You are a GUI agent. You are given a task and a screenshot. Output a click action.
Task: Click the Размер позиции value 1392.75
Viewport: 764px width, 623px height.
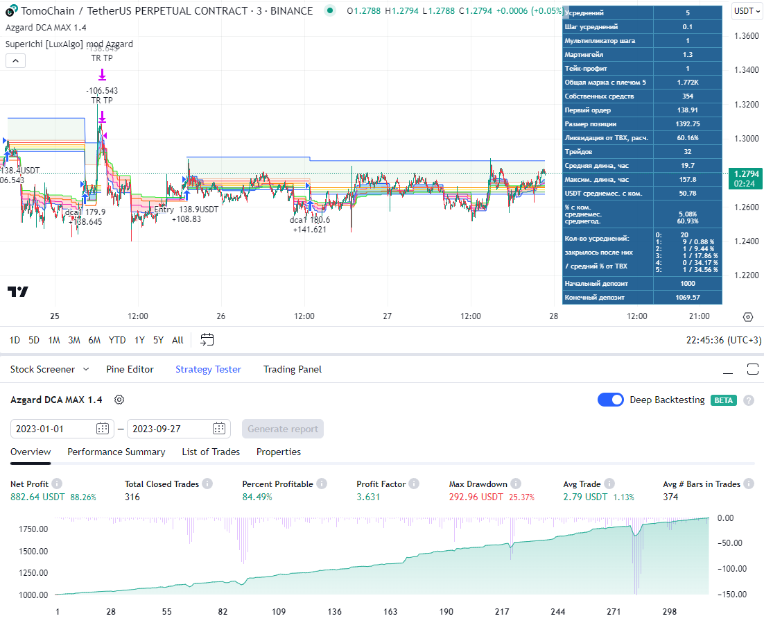(x=688, y=123)
